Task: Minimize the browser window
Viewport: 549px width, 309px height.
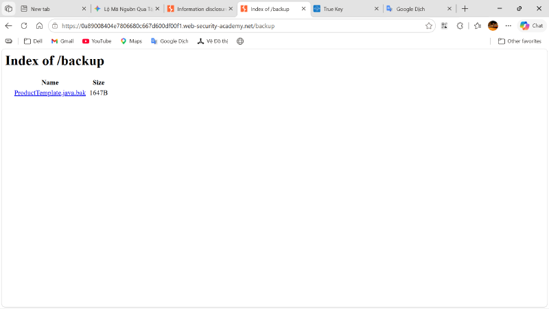Action: [500, 9]
